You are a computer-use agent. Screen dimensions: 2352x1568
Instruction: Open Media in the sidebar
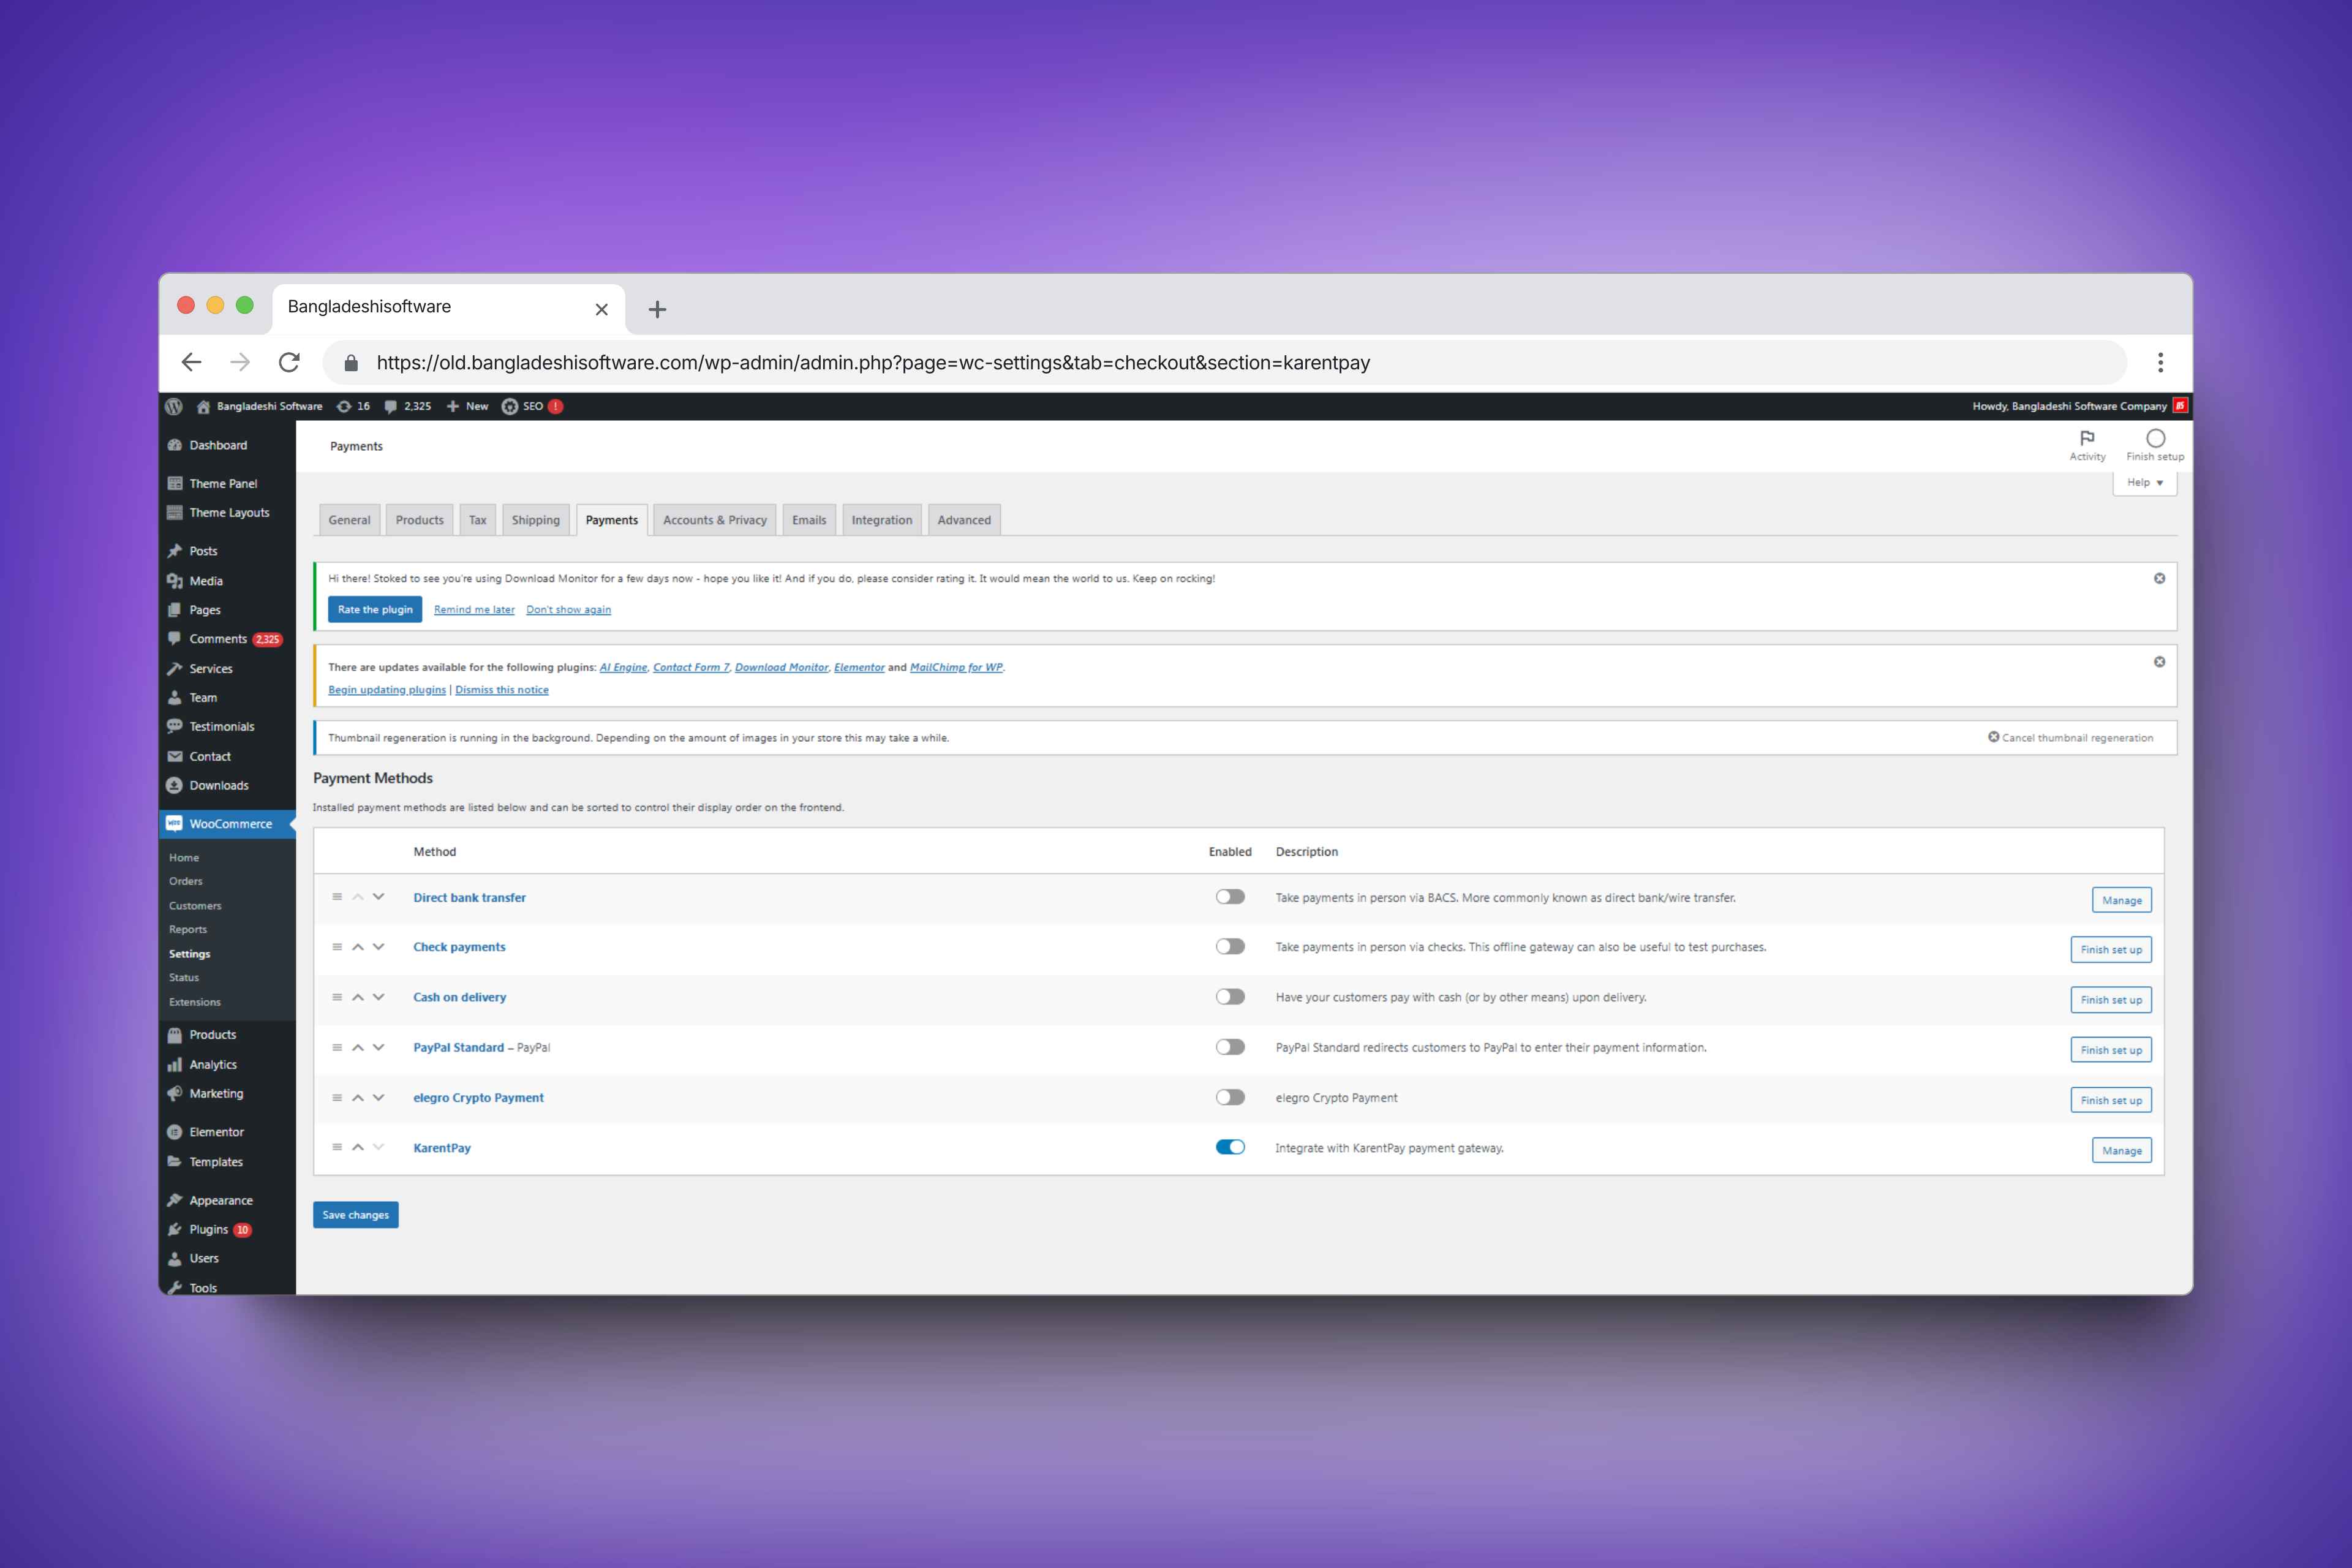coord(206,581)
